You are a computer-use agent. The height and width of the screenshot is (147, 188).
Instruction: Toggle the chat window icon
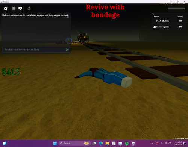point(20,8)
